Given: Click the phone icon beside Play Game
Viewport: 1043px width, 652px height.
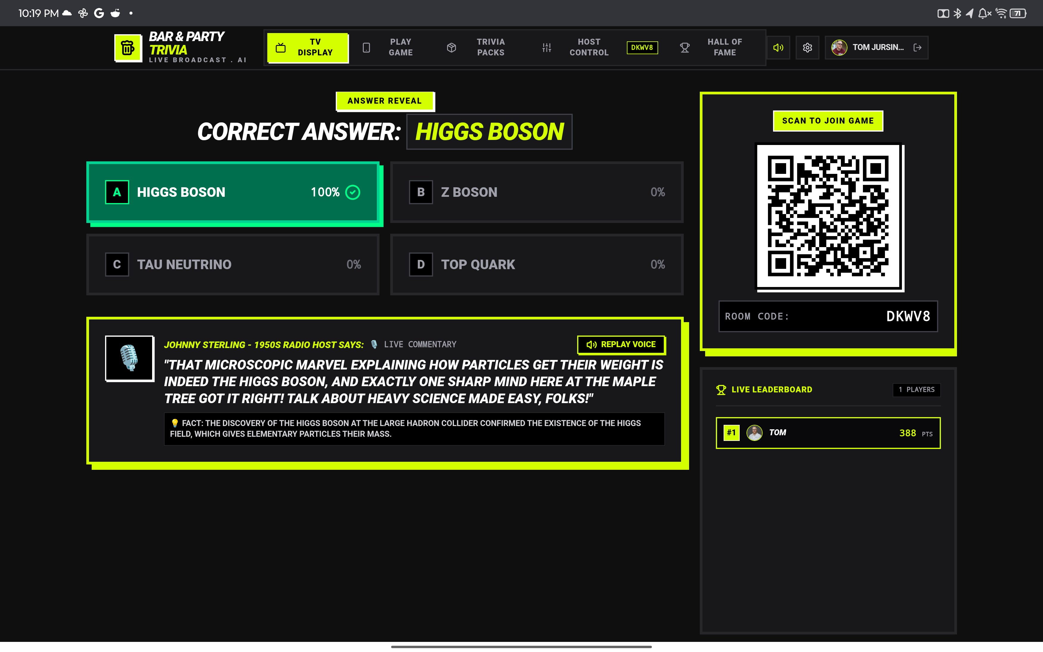Looking at the screenshot, I should (x=366, y=47).
